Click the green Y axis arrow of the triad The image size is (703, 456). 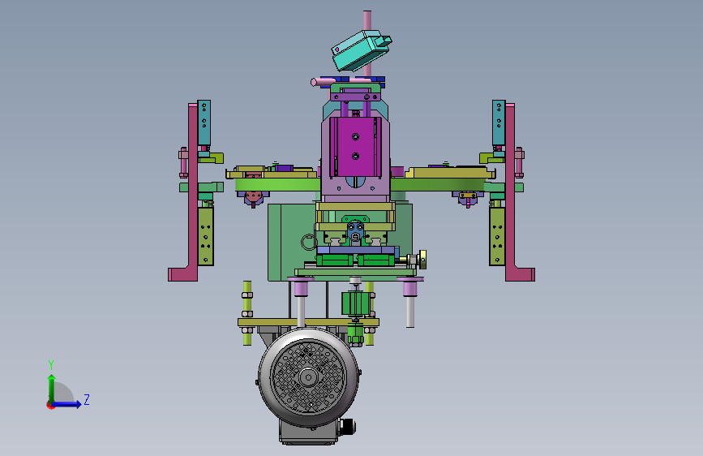[x=52, y=387]
